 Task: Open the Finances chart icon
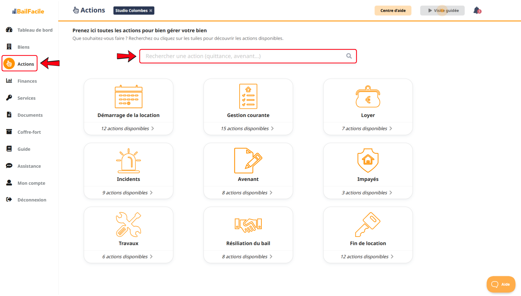[9, 81]
